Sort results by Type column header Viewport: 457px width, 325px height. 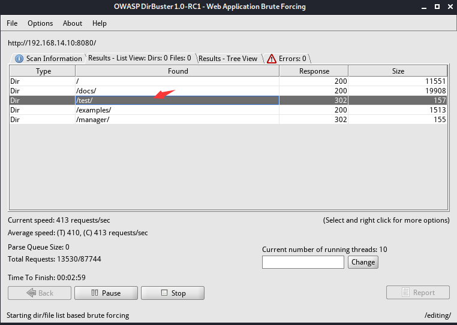(43, 71)
